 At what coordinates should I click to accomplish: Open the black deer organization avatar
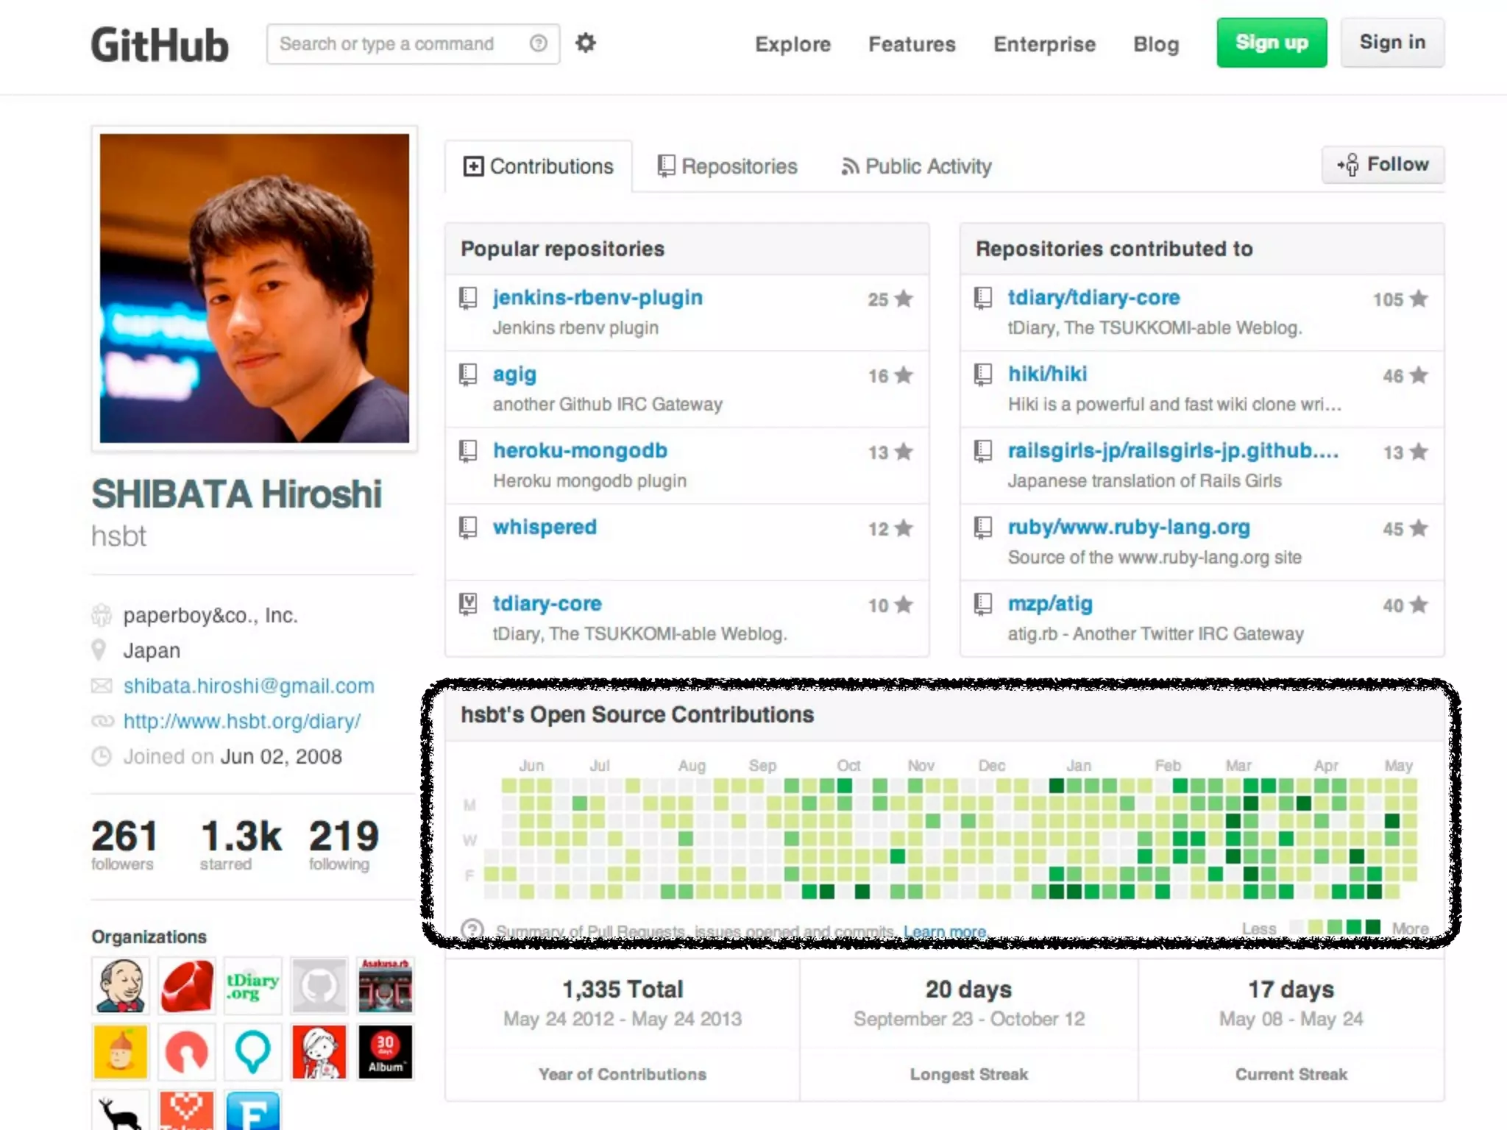(121, 1110)
